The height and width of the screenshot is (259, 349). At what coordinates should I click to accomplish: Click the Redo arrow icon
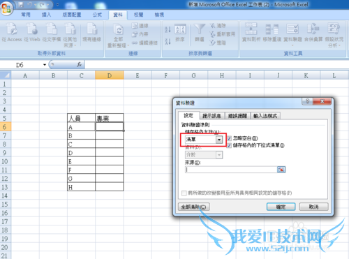coord(43,4)
